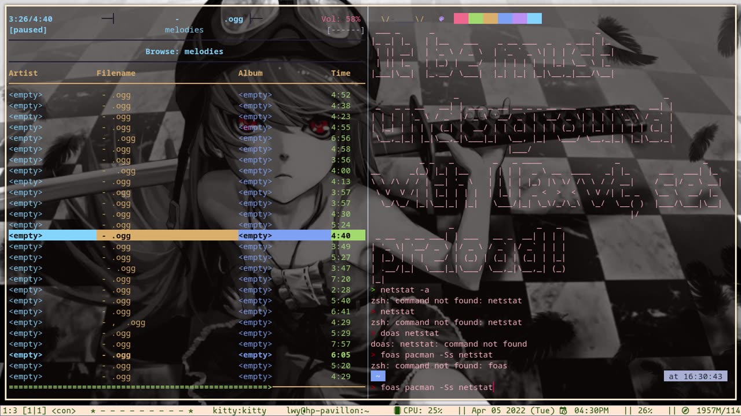Select the track lasting 3:49

[x=187, y=247]
